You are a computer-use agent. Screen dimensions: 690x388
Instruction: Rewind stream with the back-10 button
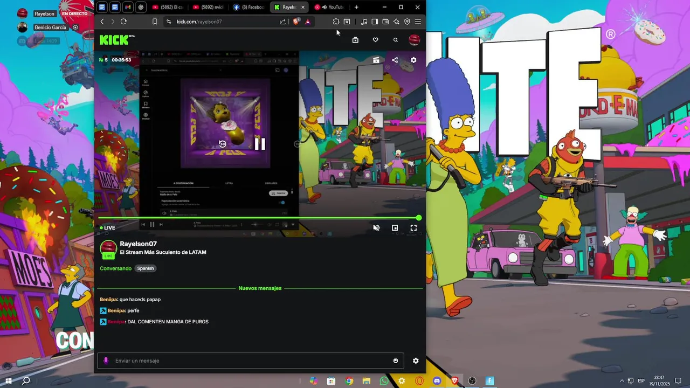[x=222, y=144]
